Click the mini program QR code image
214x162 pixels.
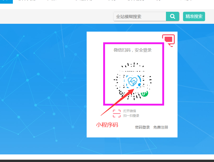(x=133, y=81)
